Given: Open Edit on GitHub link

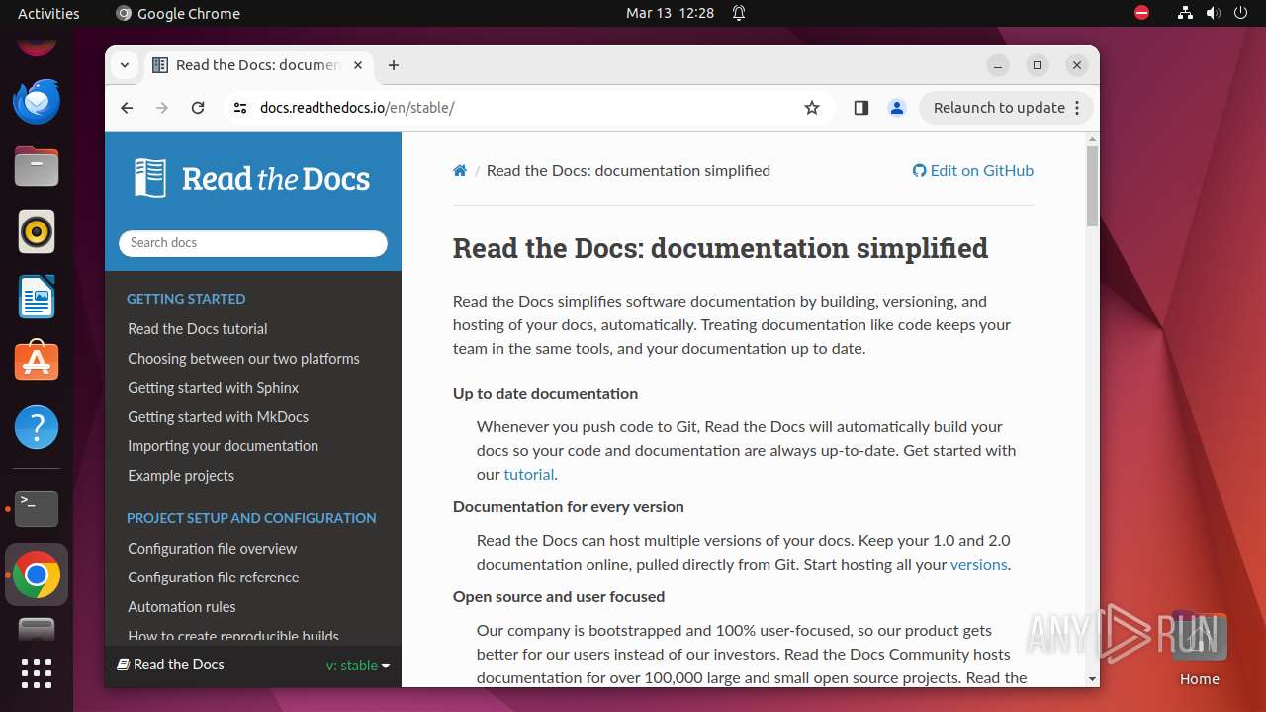Looking at the screenshot, I should coord(973,171).
